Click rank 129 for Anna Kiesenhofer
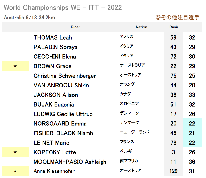Image resolution: width=206 pixels, height=178 pixels. (x=174, y=171)
